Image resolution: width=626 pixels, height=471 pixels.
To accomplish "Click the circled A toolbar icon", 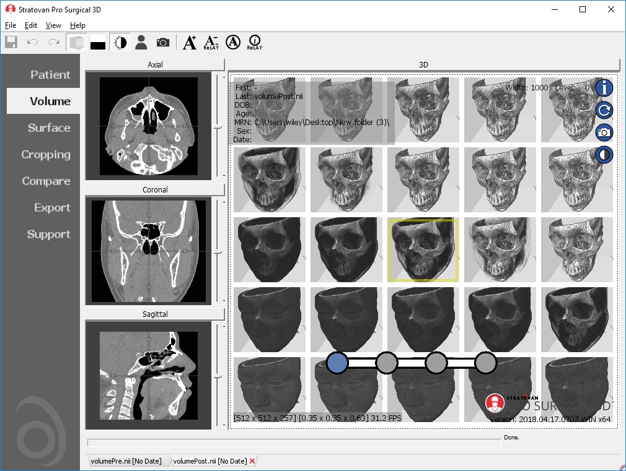I will click(x=233, y=42).
